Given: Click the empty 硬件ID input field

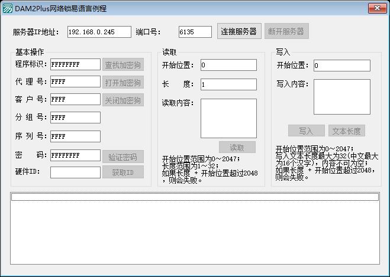Looking at the screenshot, I should coord(75,172).
